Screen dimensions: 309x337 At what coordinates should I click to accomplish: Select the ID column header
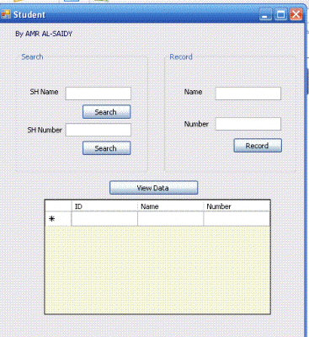pos(104,206)
